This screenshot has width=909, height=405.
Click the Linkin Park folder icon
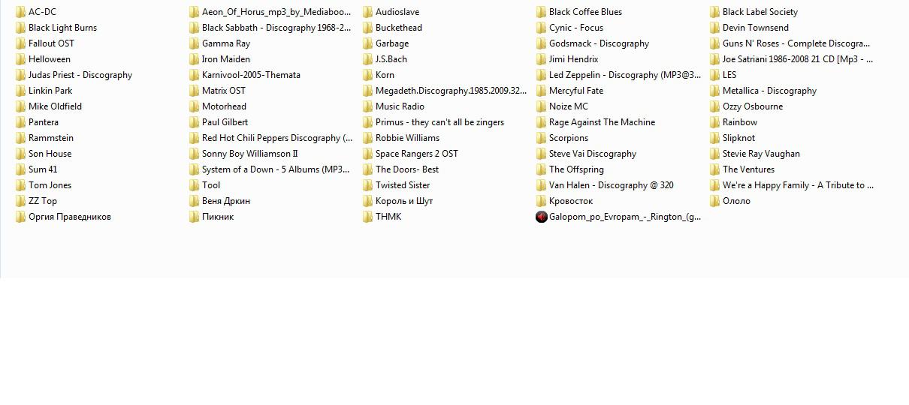[x=20, y=91]
